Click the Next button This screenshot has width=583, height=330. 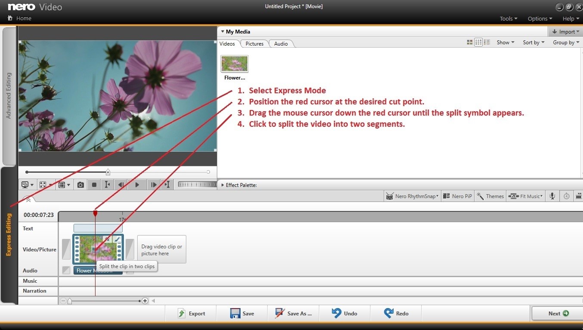click(558, 313)
